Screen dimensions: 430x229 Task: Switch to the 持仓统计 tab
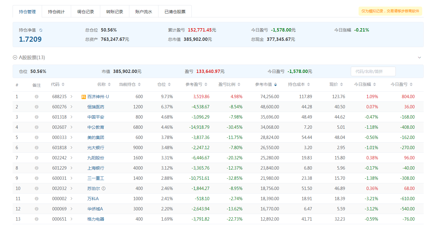coord(56,12)
